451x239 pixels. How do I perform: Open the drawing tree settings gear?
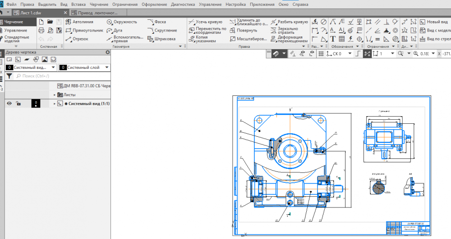pyautogui.click(x=107, y=52)
